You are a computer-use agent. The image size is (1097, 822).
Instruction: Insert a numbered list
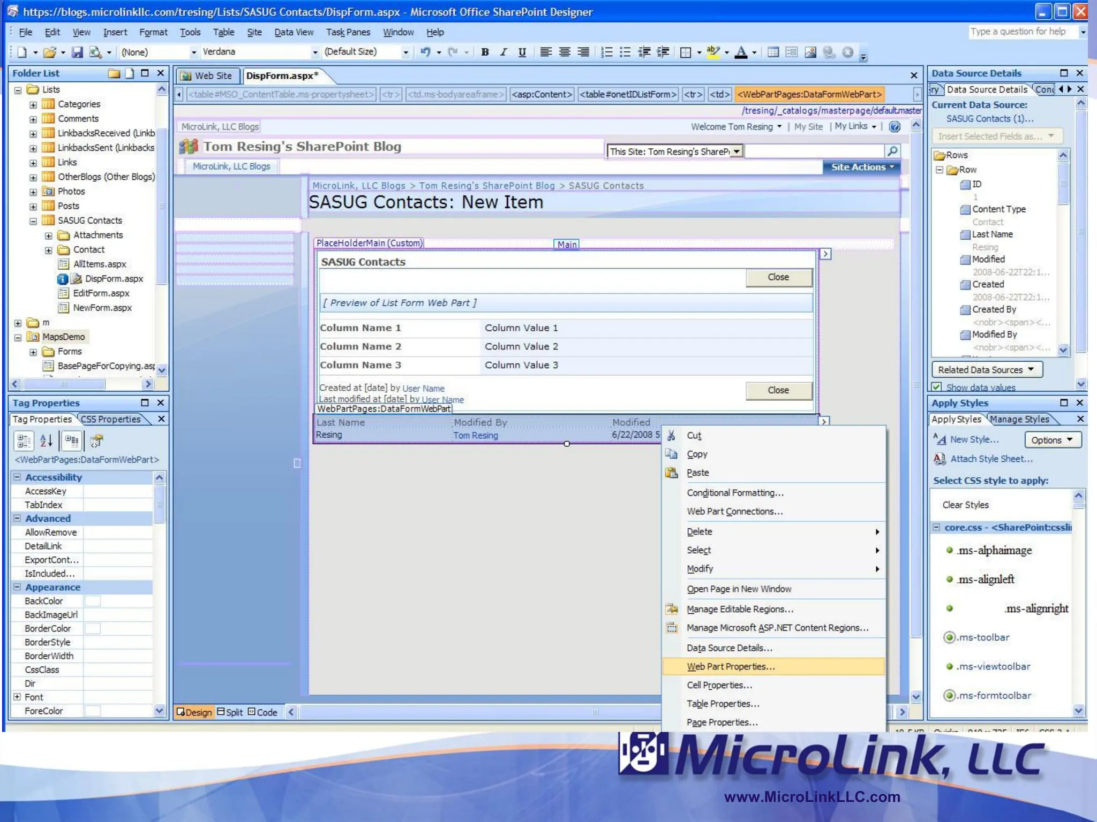point(606,52)
